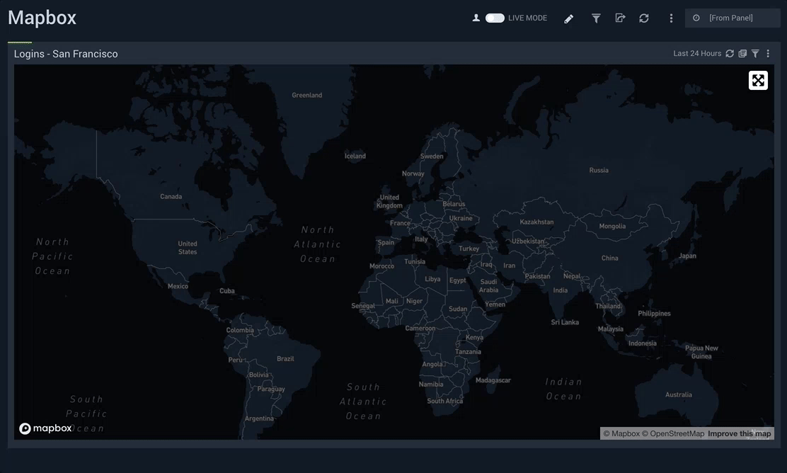Click the Indian Ocean label
787x473 pixels.
point(563,389)
